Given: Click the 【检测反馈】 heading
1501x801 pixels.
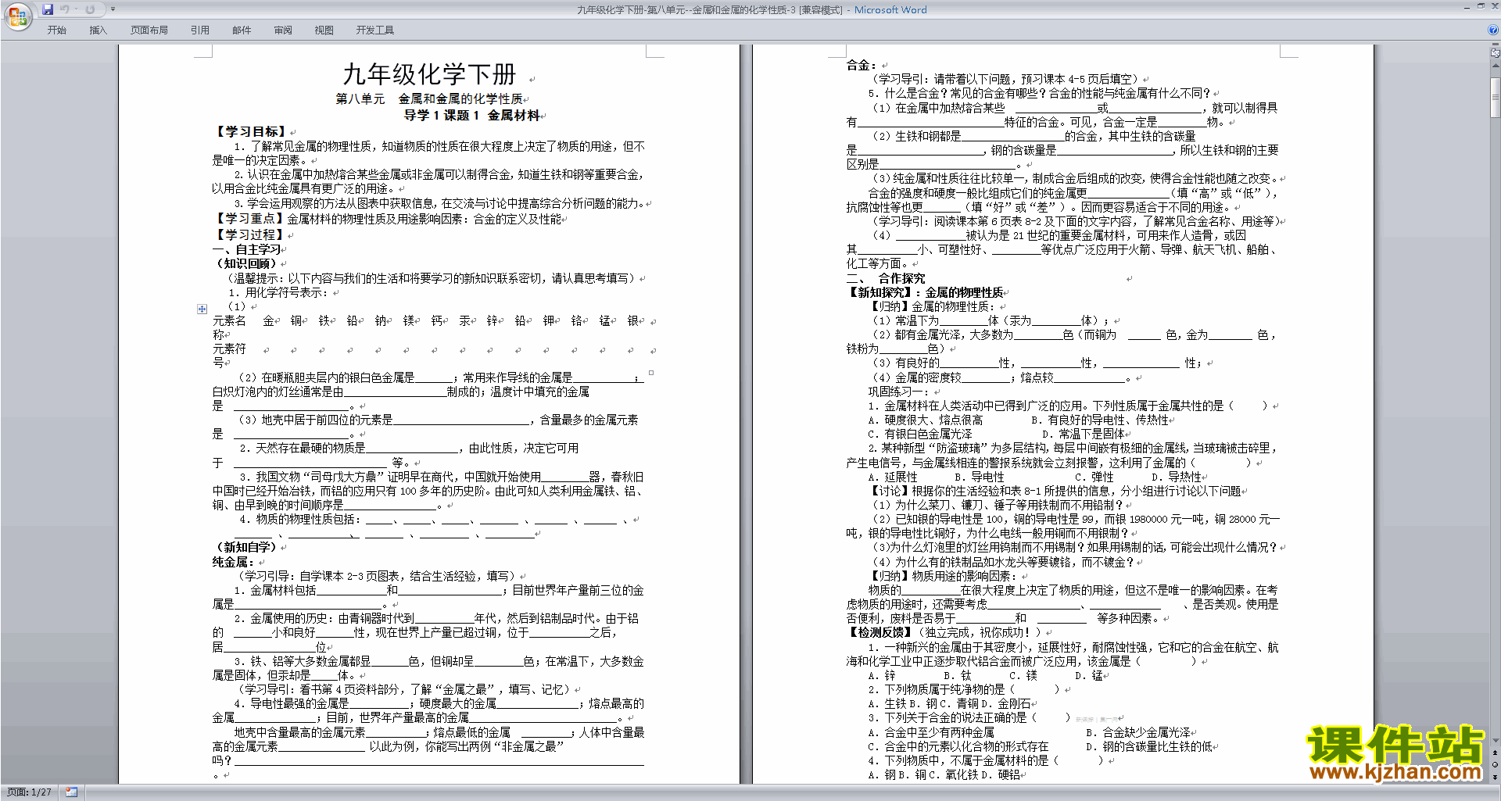Looking at the screenshot, I should 880,632.
